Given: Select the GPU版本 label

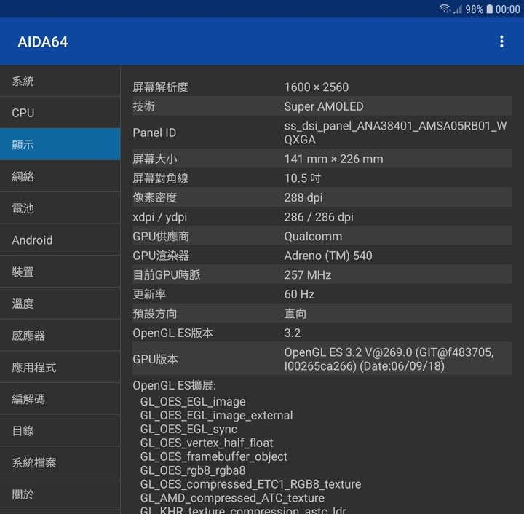Looking at the screenshot, I should 155,359.
